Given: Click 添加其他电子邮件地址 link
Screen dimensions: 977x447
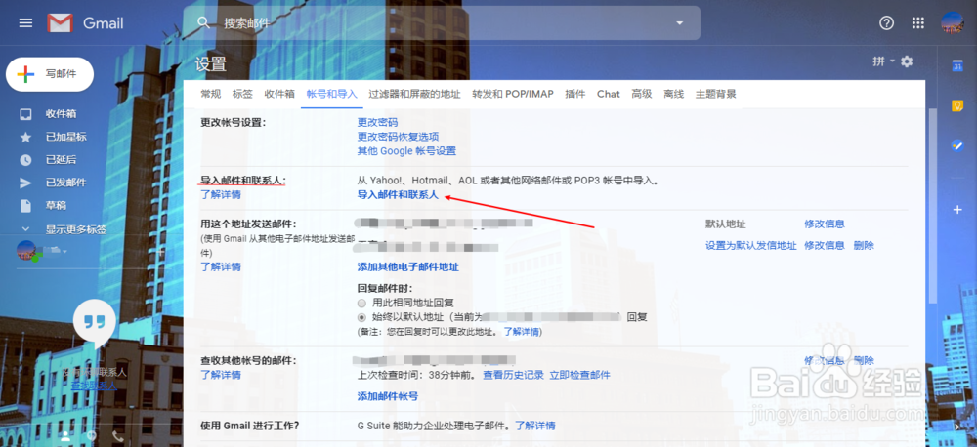Looking at the screenshot, I should 407,267.
